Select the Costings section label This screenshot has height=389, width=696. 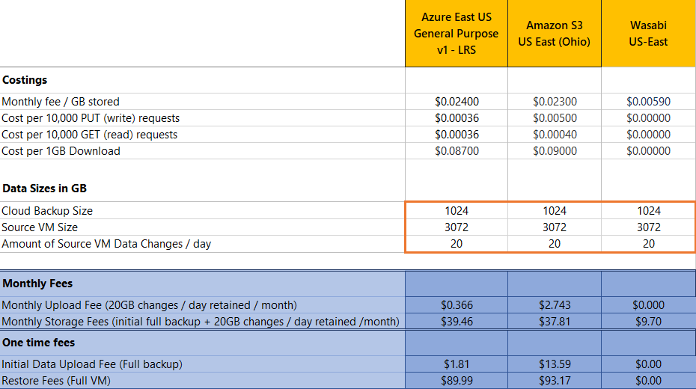[25, 80]
